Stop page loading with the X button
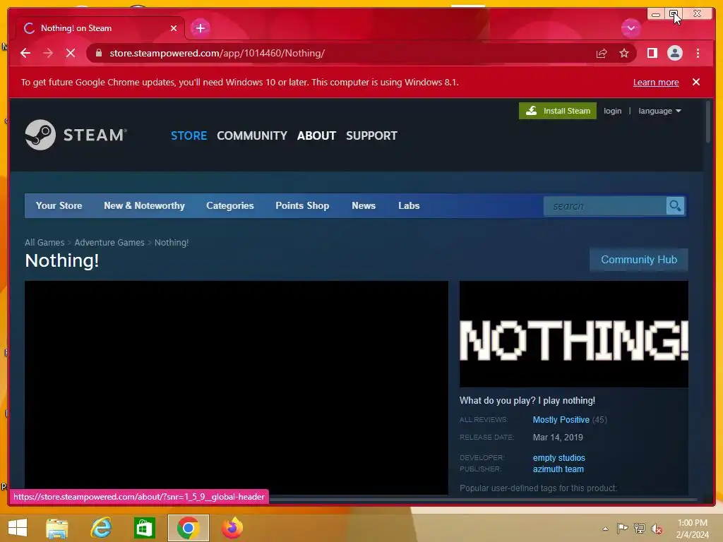This screenshot has height=542, width=723. click(71, 53)
